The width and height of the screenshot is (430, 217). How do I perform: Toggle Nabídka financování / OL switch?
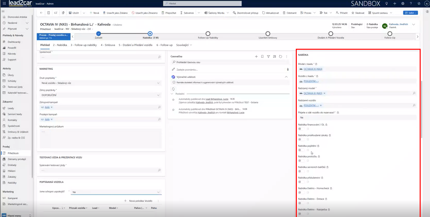point(301,129)
